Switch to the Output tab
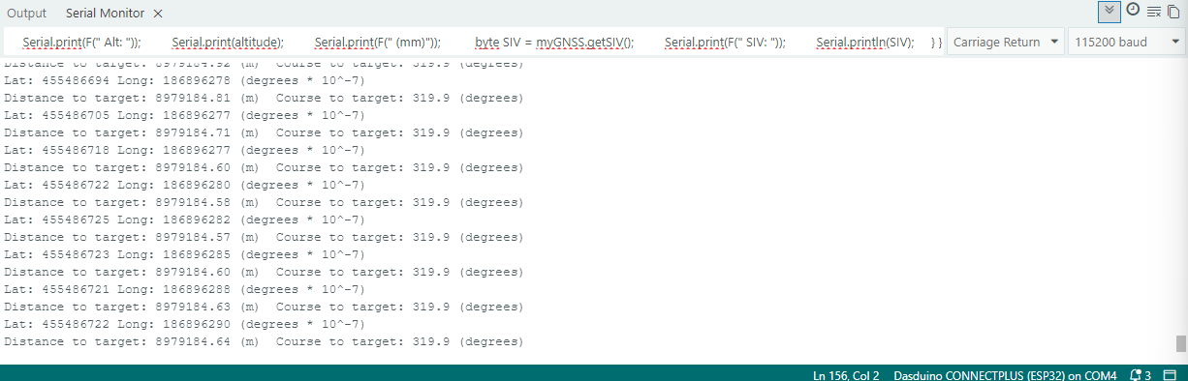 click(27, 14)
